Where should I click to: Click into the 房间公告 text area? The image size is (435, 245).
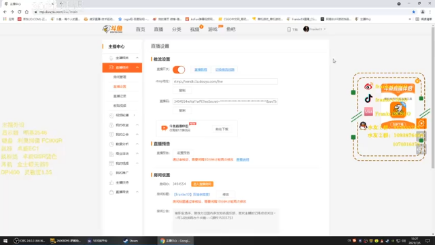[226, 220]
